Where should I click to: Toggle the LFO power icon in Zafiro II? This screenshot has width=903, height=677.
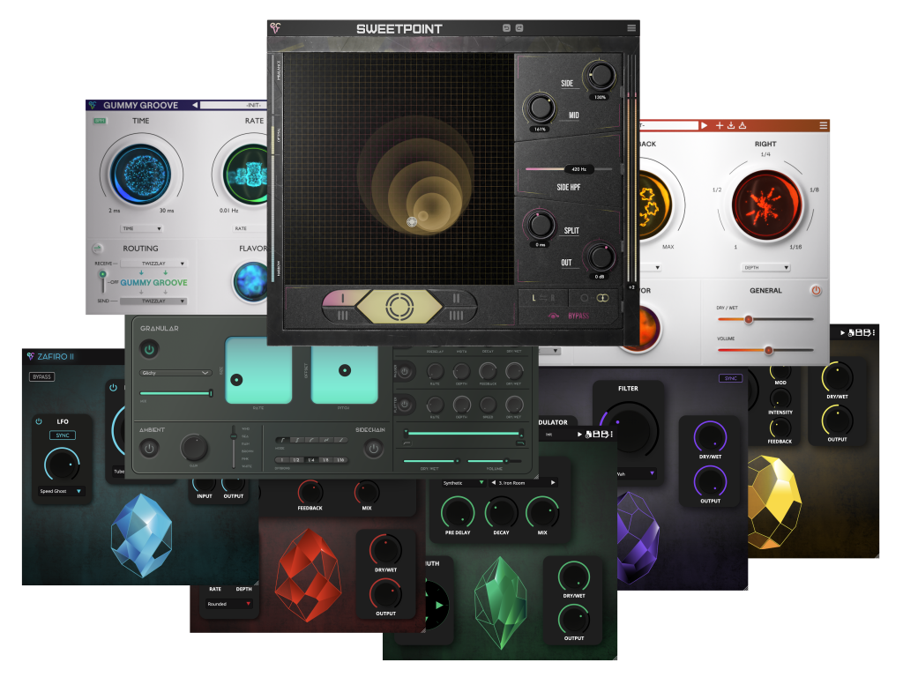pos(39,421)
